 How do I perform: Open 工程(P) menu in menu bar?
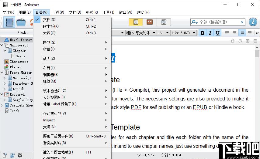pos(58,12)
